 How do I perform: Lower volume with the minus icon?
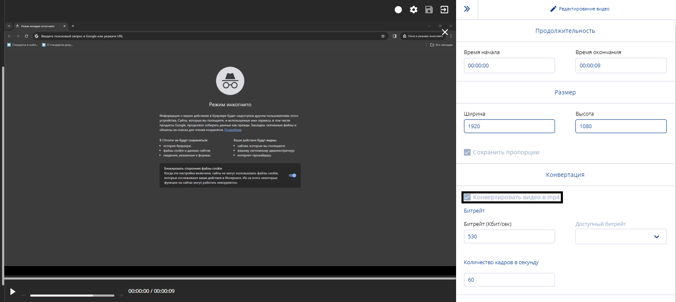coord(23,296)
